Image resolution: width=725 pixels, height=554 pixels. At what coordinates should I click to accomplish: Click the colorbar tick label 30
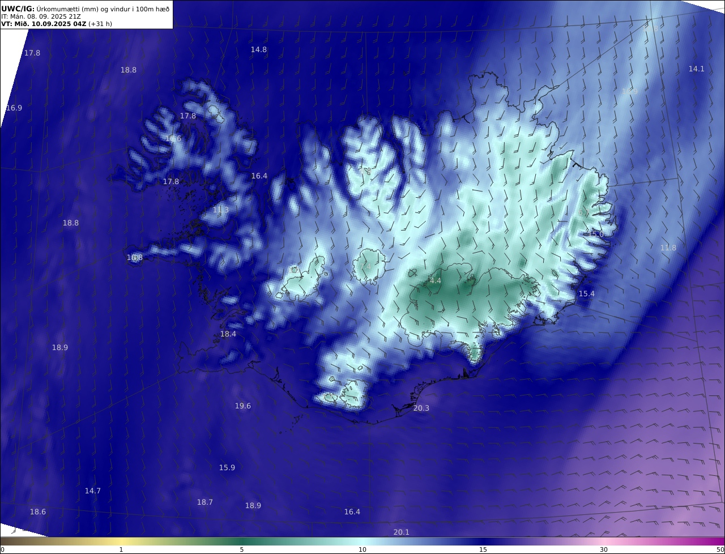coord(604,549)
